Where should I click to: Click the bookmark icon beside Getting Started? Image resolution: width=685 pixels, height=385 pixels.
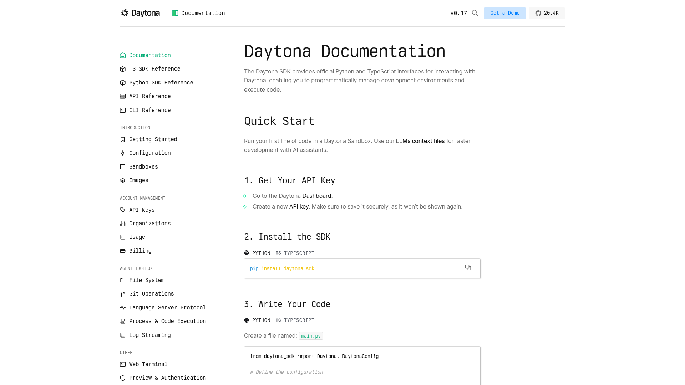tap(123, 139)
